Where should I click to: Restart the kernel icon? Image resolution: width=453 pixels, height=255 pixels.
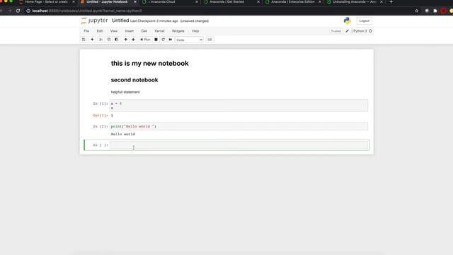click(164, 40)
